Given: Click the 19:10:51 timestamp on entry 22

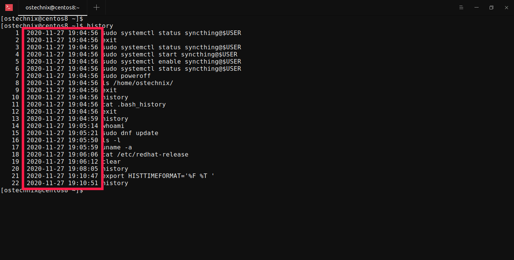Looking at the screenshot, I should pos(83,183).
